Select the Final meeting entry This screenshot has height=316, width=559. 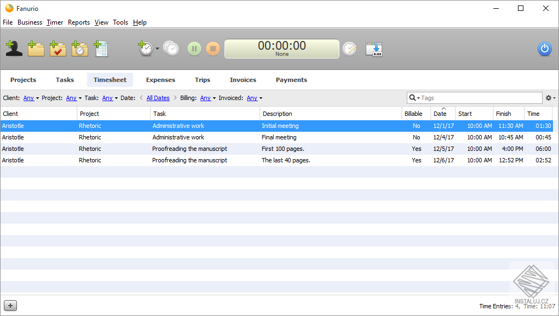pos(276,137)
